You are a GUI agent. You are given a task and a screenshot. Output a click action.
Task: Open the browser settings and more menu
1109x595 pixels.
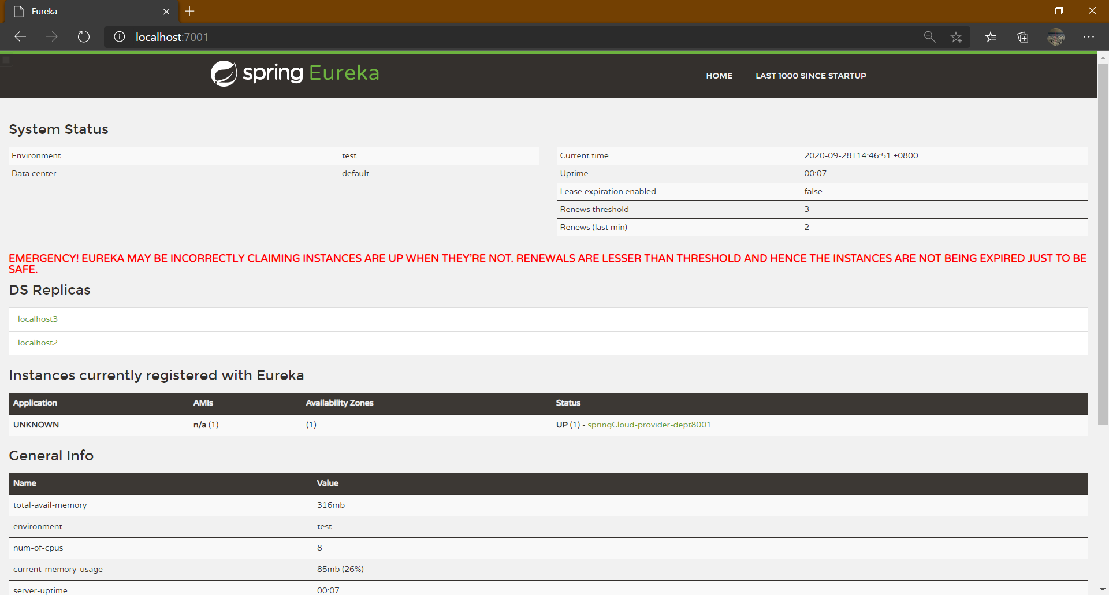click(x=1089, y=37)
